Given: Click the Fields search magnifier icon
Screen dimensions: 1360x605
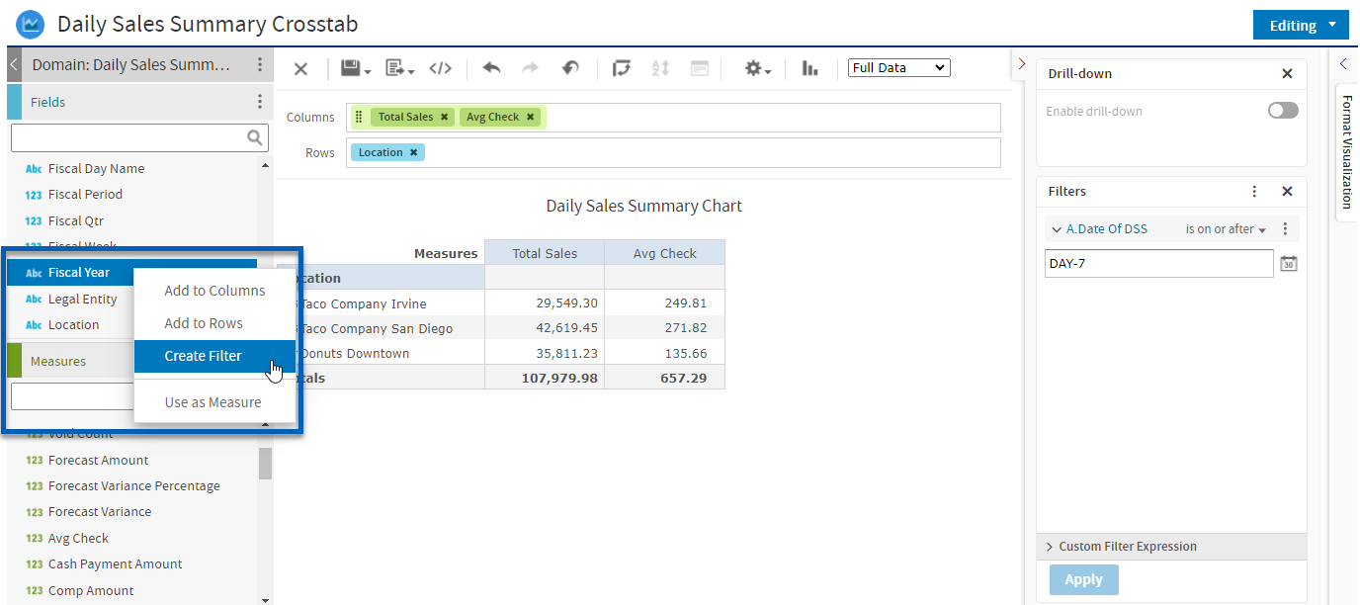Looking at the screenshot, I should (255, 137).
